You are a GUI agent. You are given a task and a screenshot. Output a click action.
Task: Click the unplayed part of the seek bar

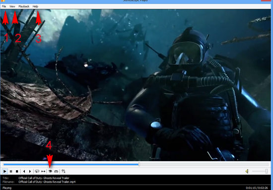coord(204,164)
